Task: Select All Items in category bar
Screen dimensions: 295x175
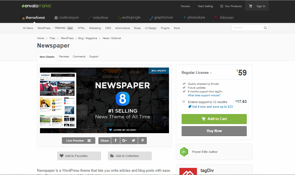Action: [28, 28]
